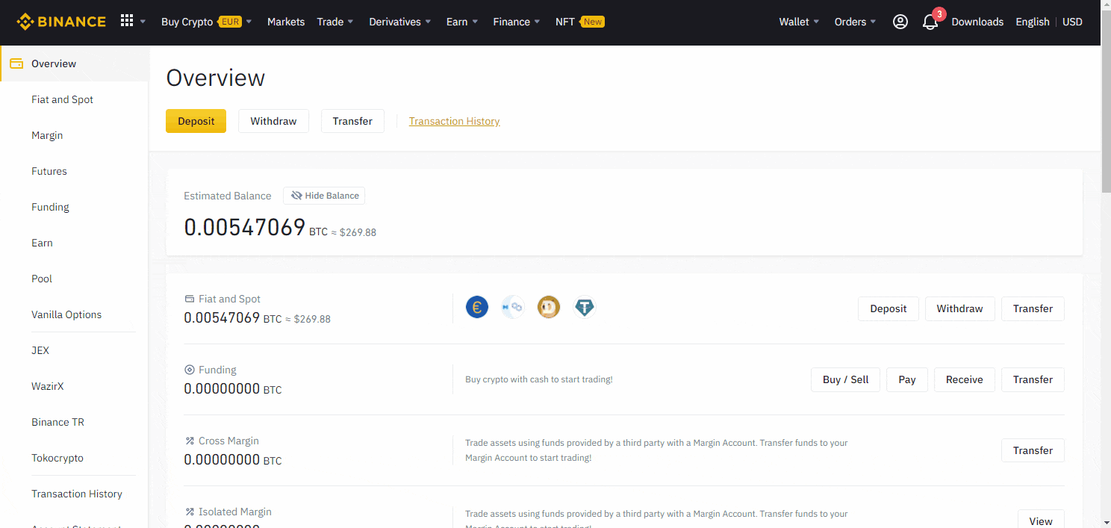Click the Cross Margin section icon
The height and width of the screenshot is (528, 1111).
[189, 441]
